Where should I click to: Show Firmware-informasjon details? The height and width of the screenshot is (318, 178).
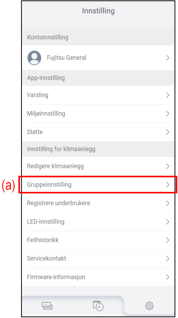(x=56, y=277)
